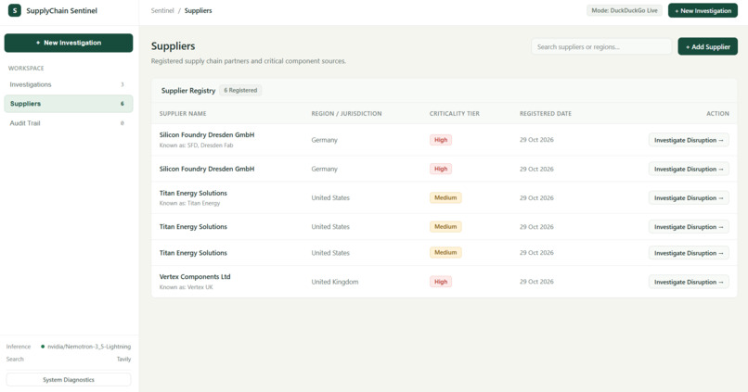Click the registered date in Vertex Components row

pyautogui.click(x=536, y=282)
